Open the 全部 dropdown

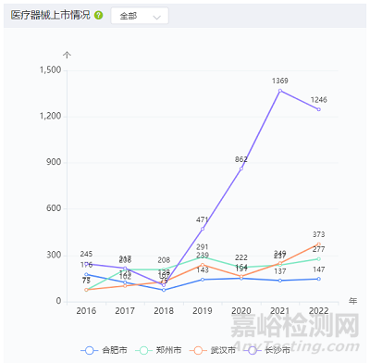[x=140, y=16]
